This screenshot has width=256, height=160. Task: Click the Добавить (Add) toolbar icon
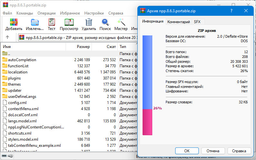pos(14,22)
